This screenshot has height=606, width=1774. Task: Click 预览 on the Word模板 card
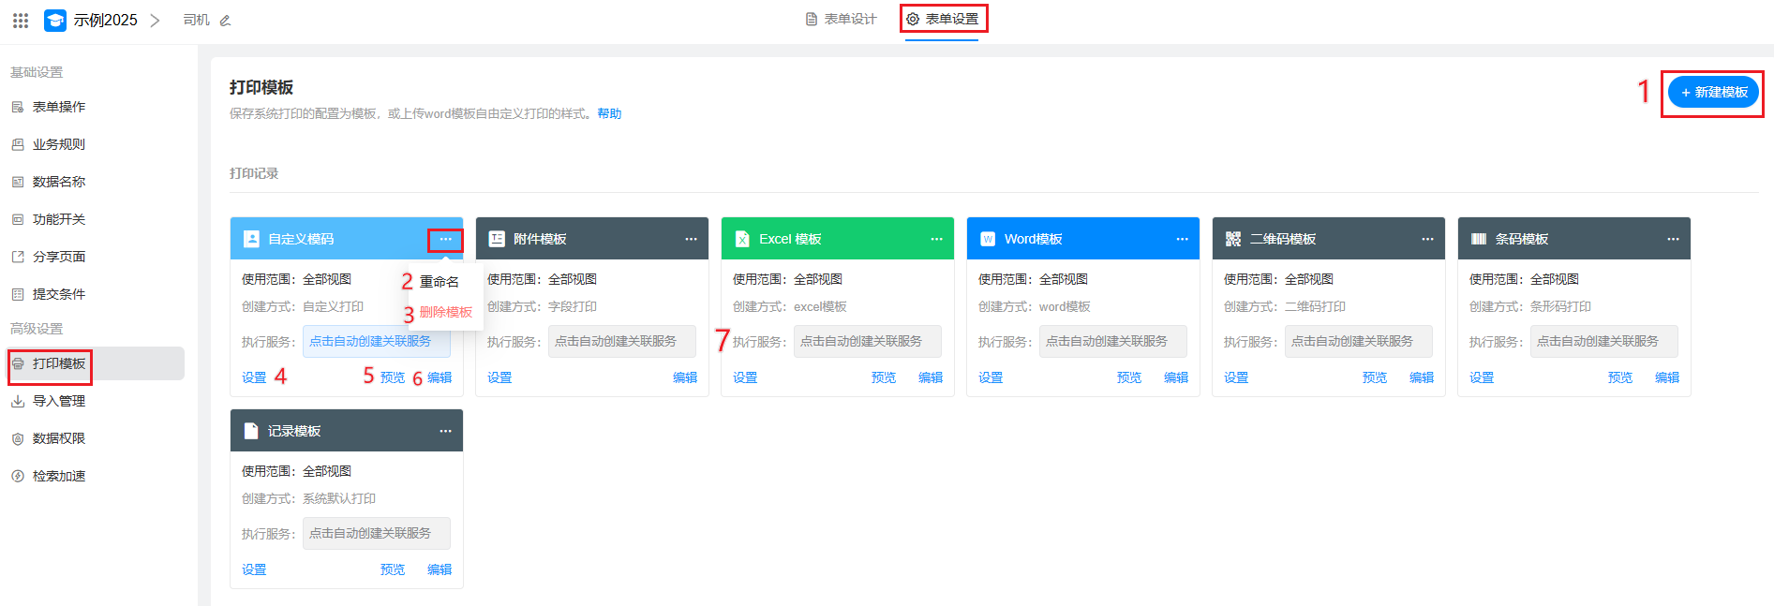1128,377
